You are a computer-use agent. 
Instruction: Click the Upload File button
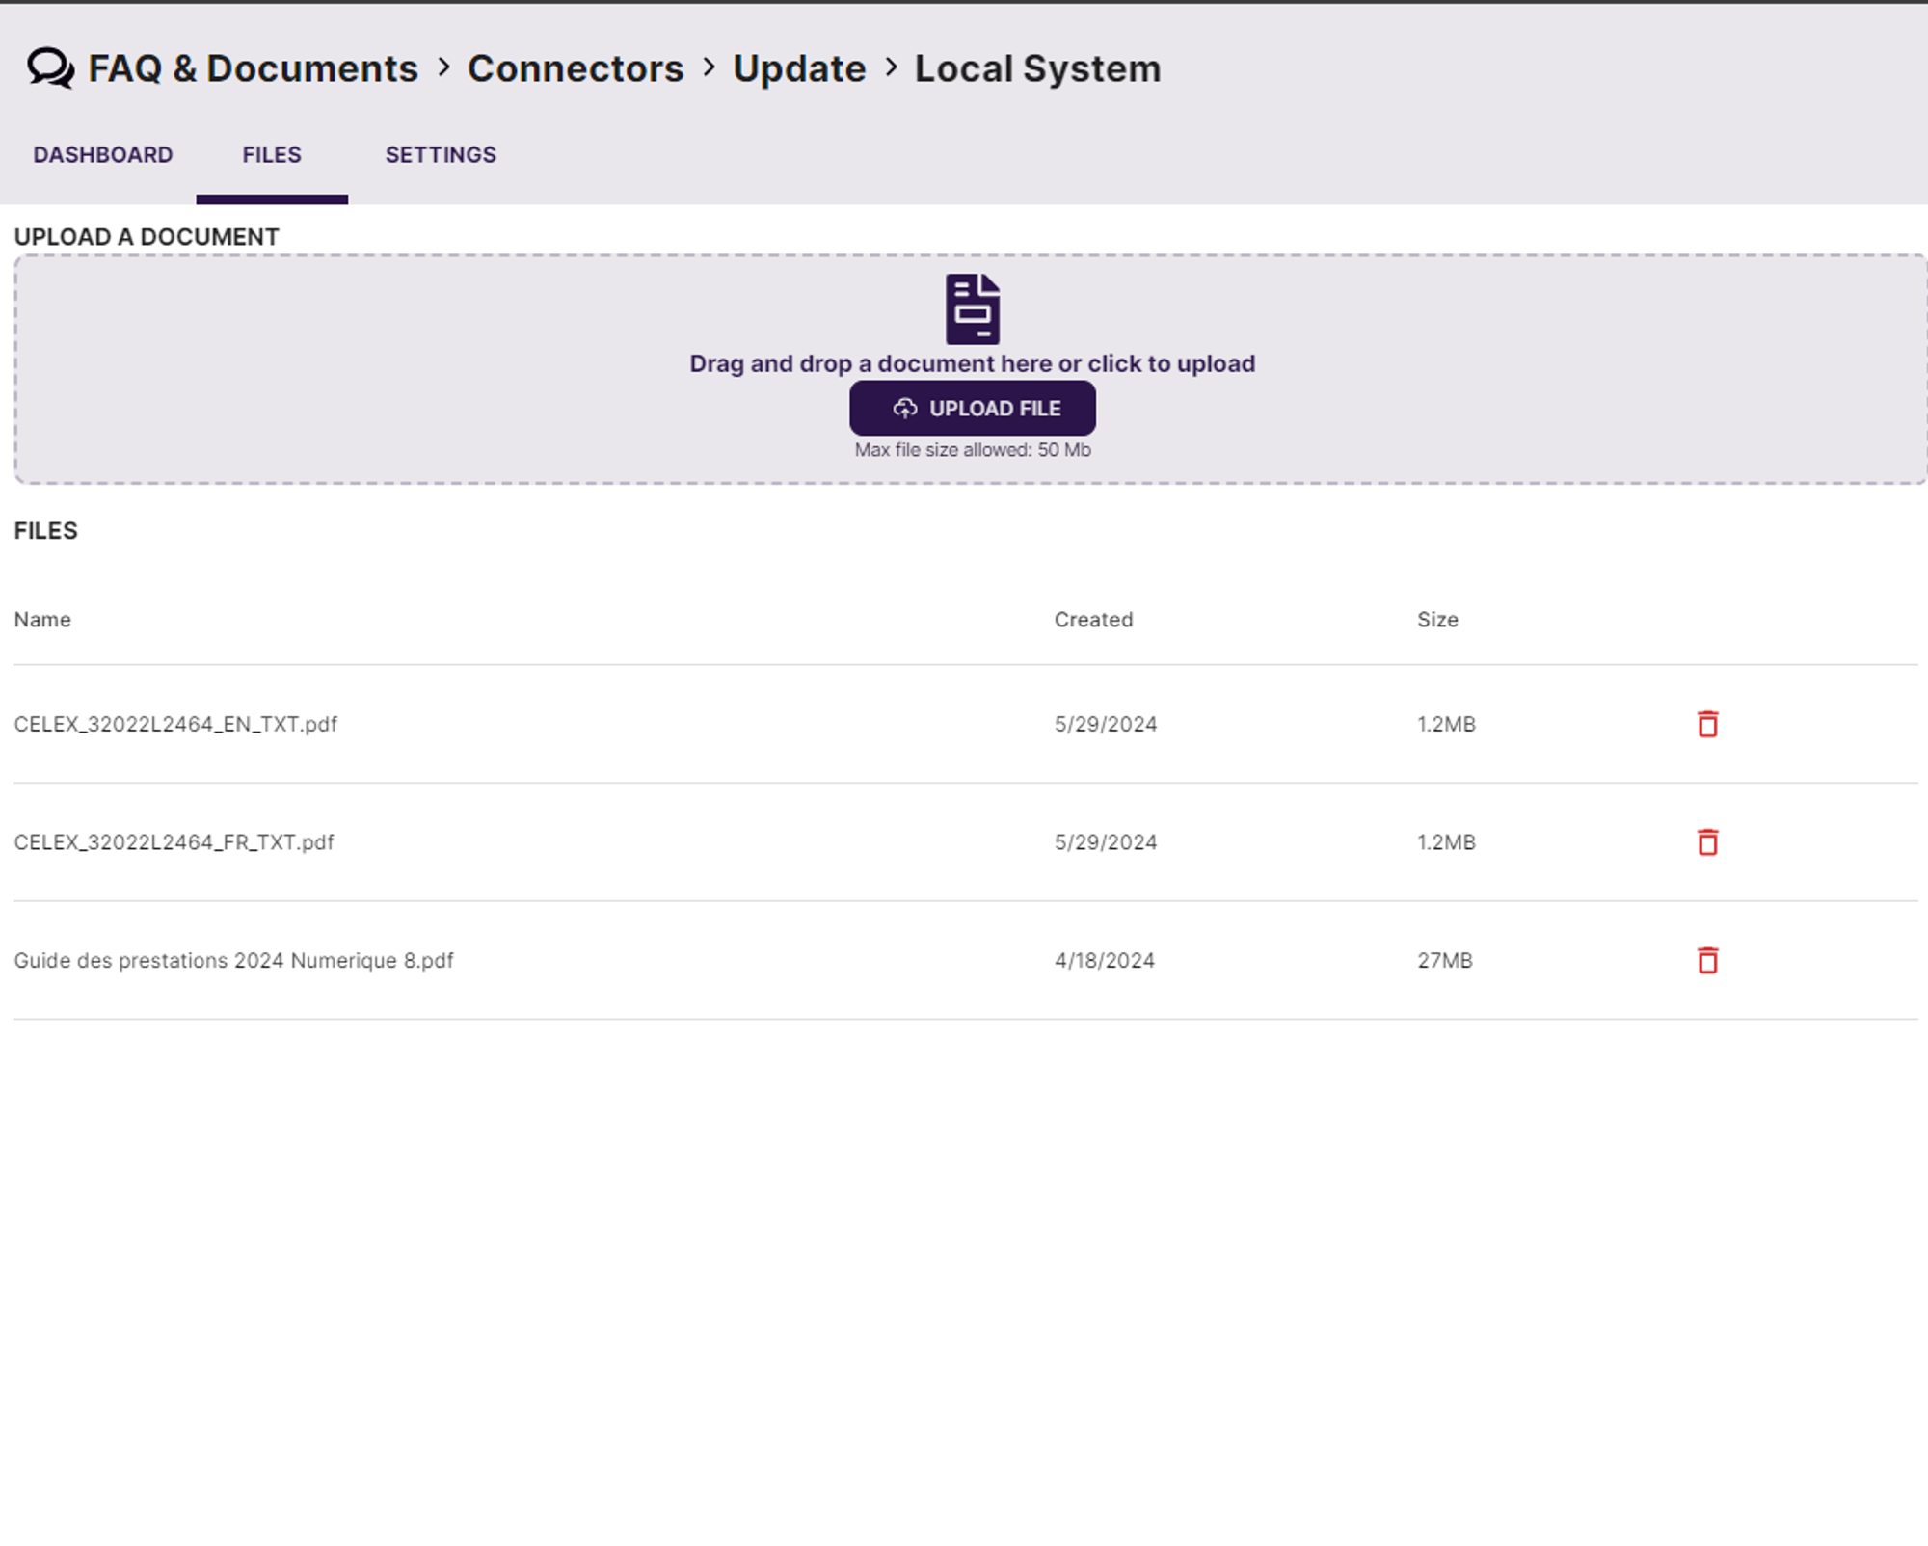click(973, 409)
